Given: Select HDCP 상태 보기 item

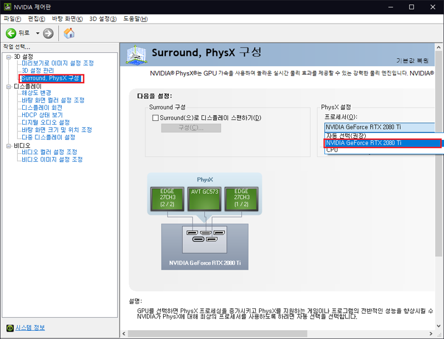Looking at the screenshot, I should (42, 115).
